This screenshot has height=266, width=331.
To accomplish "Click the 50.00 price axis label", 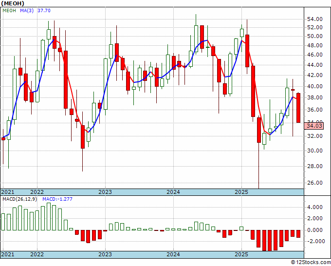I will point(314,37).
